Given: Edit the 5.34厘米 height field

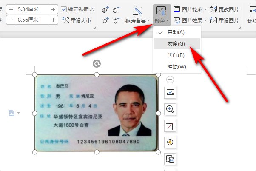Looking at the screenshot, I should tap(32, 9).
